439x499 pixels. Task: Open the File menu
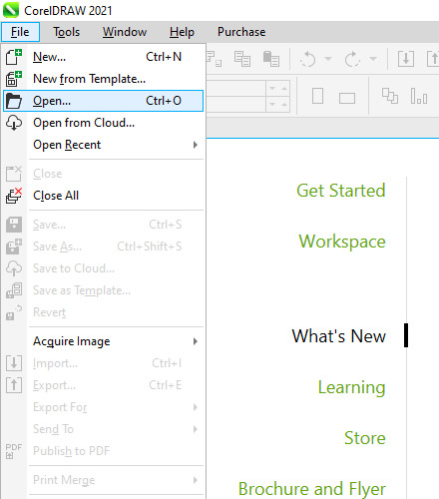pos(20,32)
